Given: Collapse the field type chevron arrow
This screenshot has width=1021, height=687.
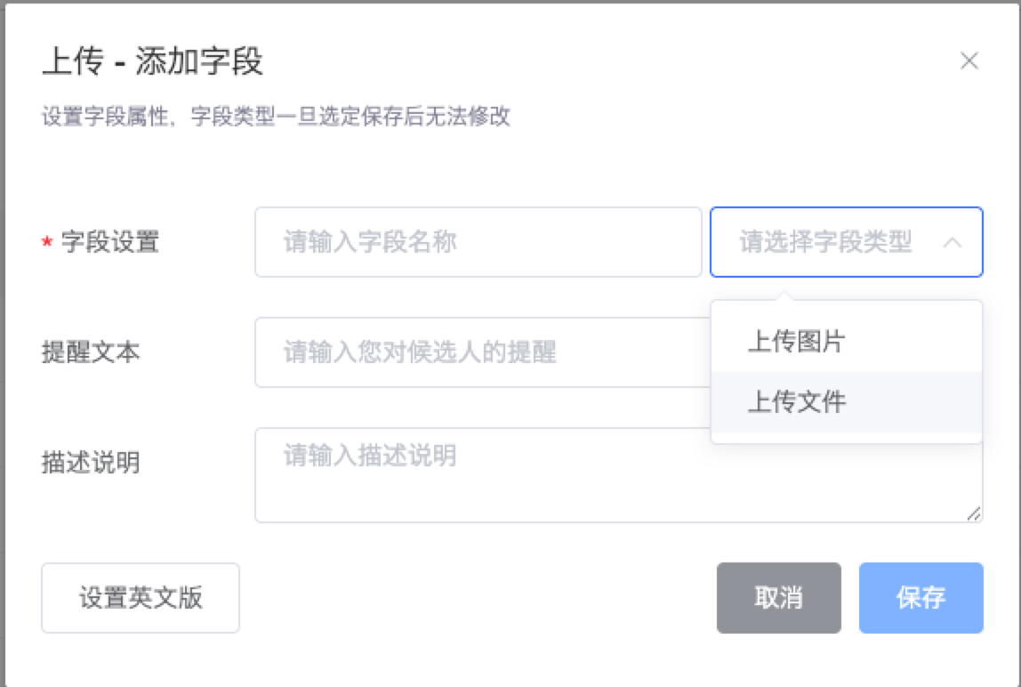Looking at the screenshot, I should [952, 242].
